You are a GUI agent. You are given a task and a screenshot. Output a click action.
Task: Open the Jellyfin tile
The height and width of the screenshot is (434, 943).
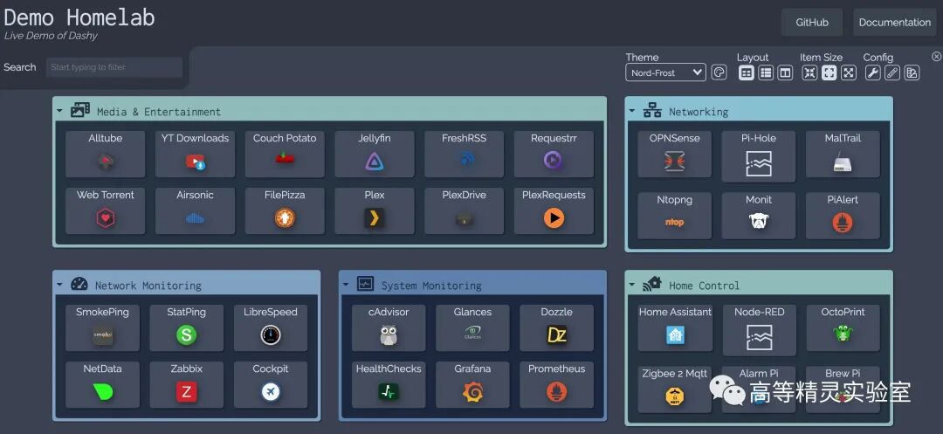point(374,154)
